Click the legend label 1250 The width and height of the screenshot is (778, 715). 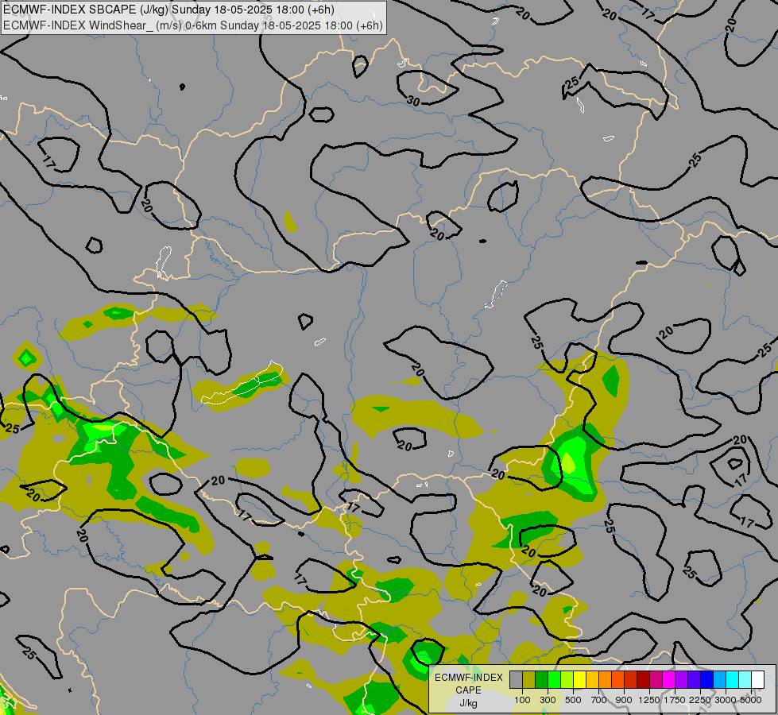pos(649,700)
